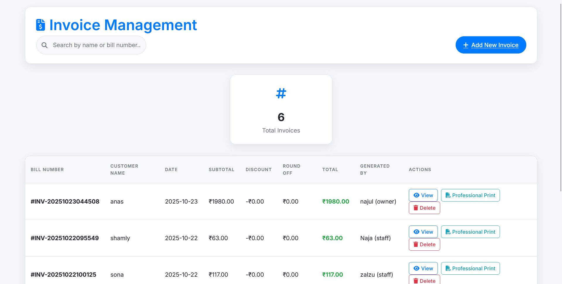Delete shamly's invoice
This screenshot has width=562, height=284.
(x=424, y=244)
